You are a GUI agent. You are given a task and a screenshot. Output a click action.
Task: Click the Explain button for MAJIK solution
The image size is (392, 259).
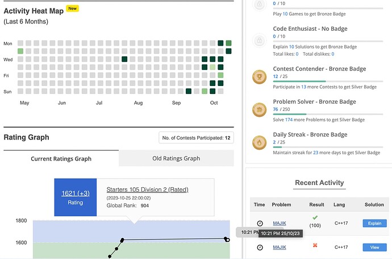coord(374,223)
